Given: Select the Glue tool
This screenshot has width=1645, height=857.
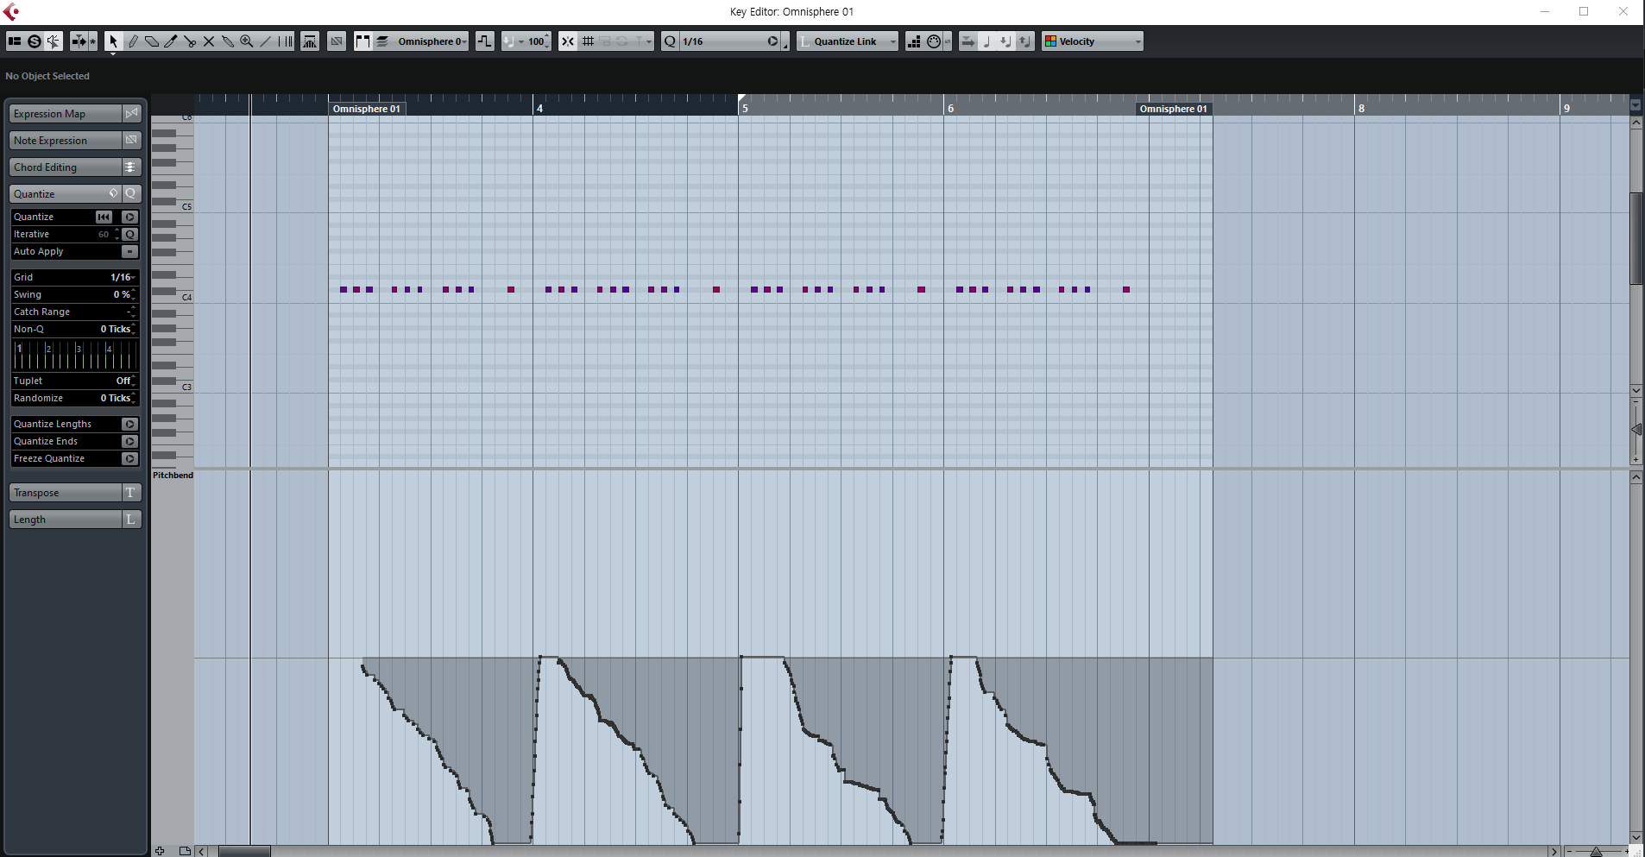Looking at the screenshot, I should 228,41.
